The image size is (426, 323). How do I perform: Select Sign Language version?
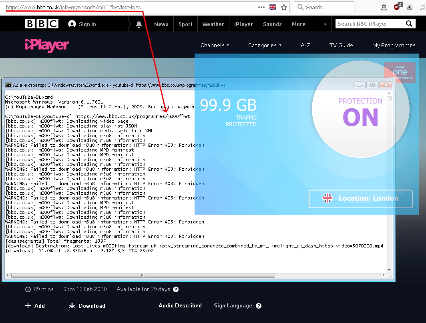tap(233, 306)
